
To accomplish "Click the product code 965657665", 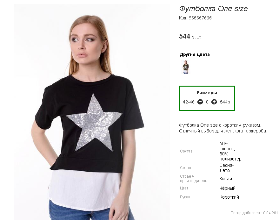I will click(200, 18).
